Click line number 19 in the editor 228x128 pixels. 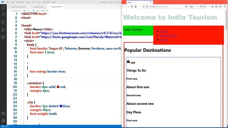[15, 83]
